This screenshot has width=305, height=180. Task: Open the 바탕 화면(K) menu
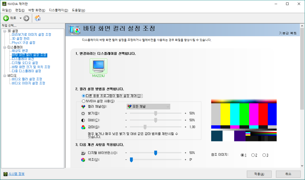(x=37, y=10)
